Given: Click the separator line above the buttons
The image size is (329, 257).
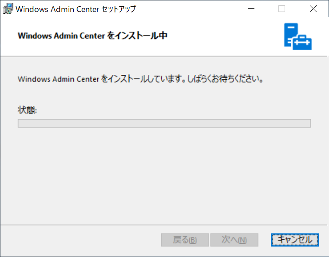Looking at the screenshot, I should pos(164,225).
